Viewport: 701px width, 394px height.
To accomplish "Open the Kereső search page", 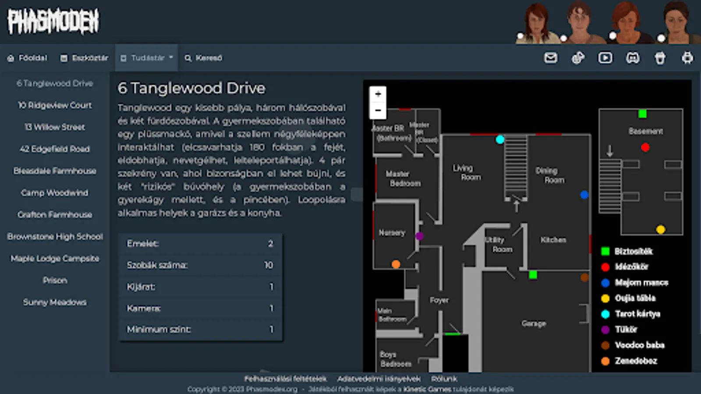I will (x=203, y=58).
